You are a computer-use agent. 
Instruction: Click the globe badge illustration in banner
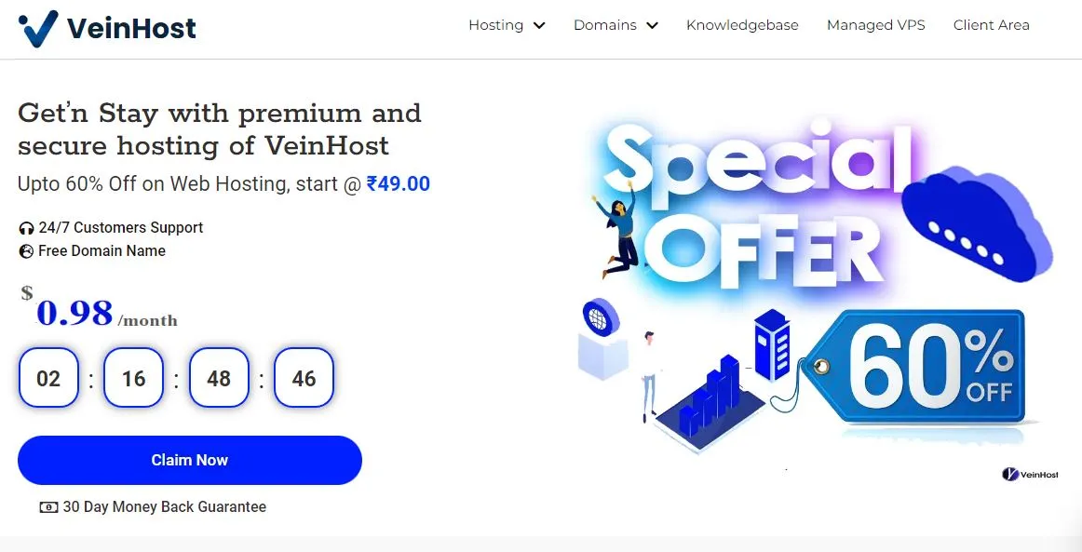[x=601, y=317]
